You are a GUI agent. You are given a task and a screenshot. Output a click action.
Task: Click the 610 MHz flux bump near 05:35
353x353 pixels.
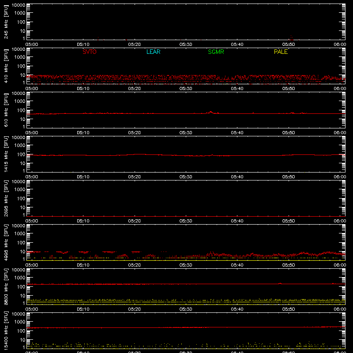tap(211, 112)
